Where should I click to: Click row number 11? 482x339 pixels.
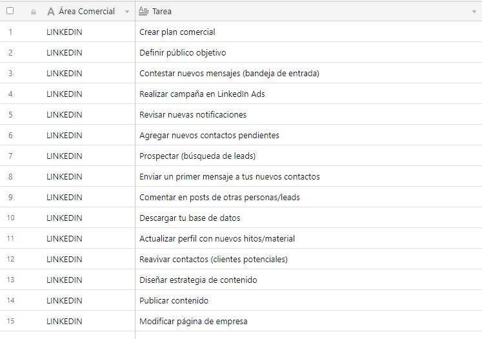pyautogui.click(x=10, y=238)
